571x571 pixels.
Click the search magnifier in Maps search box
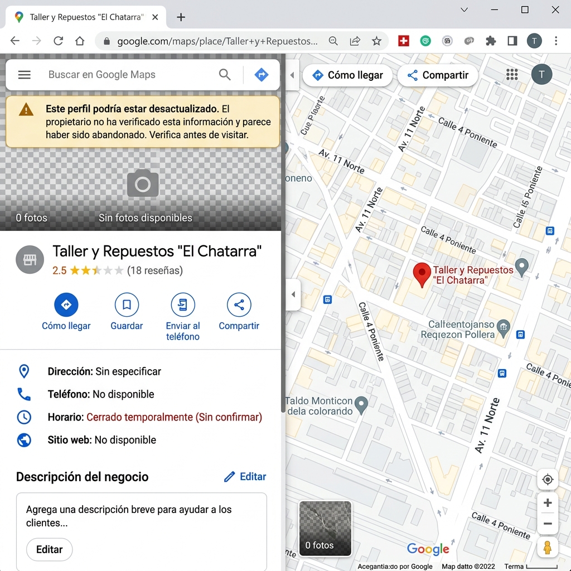coord(225,75)
